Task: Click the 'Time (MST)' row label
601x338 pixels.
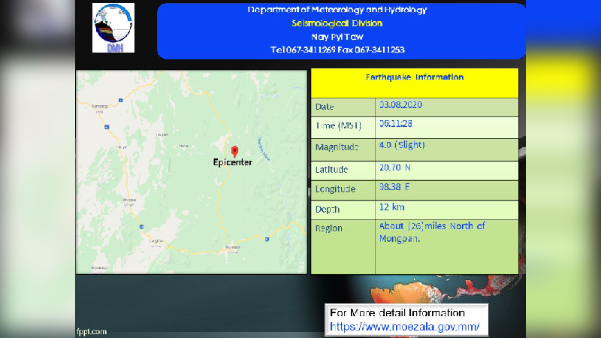Action: click(339, 125)
